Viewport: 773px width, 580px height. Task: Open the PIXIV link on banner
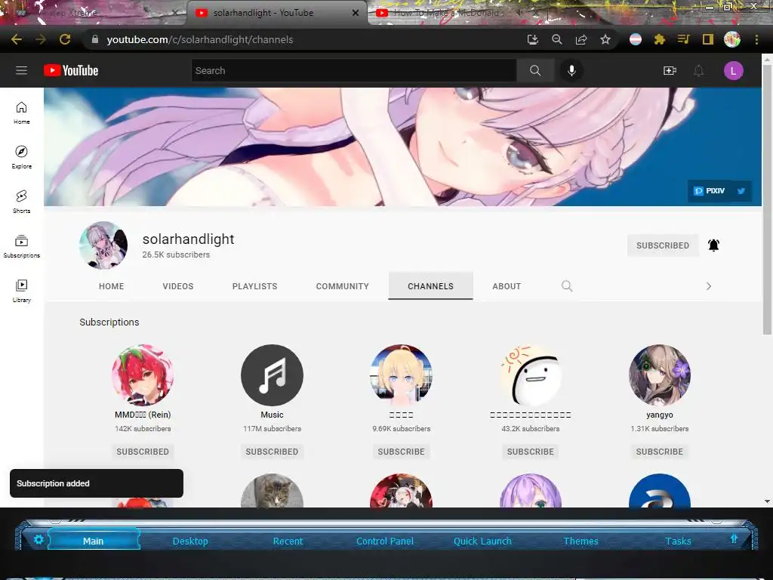click(710, 191)
